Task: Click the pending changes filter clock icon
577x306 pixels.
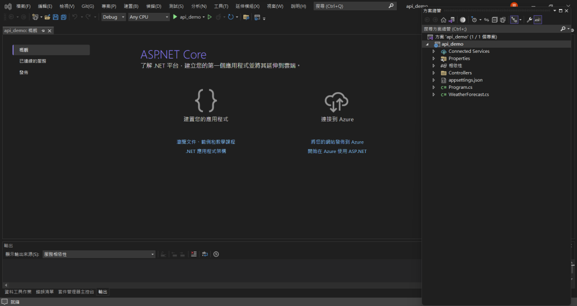Action: tap(474, 20)
